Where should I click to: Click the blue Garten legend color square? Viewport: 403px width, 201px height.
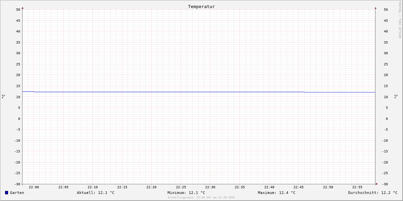click(x=6, y=193)
